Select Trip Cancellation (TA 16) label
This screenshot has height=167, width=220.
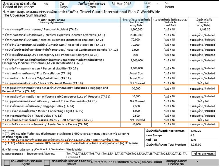click(x=37, y=74)
